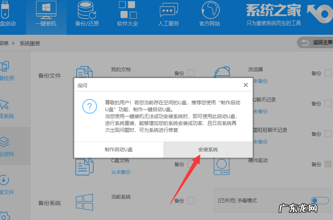The width and height of the screenshot is (333, 220).
Task: Click the question mark icon in dialog
Action: (x=90, y=106)
